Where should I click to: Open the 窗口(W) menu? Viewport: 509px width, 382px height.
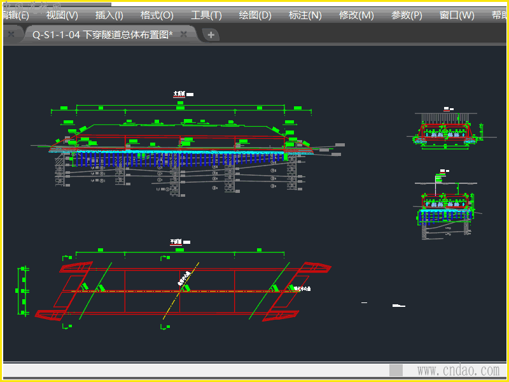457,15
